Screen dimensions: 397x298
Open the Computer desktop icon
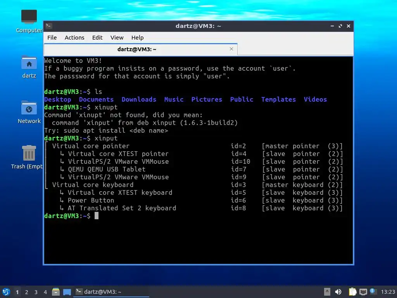coord(29,21)
